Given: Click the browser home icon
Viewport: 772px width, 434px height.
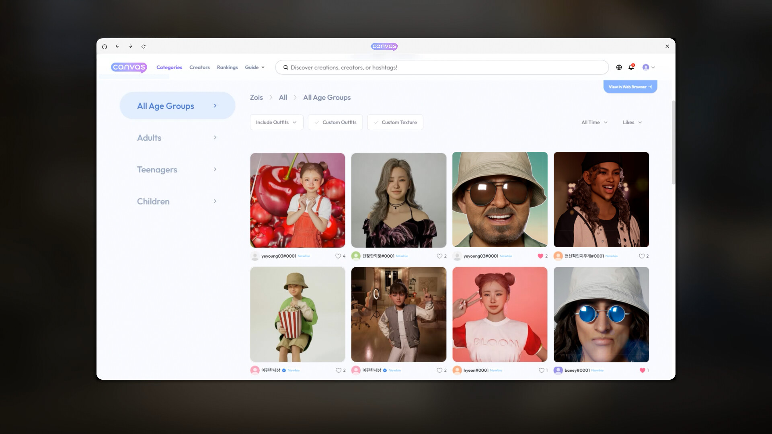Looking at the screenshot, I should 105,46.
